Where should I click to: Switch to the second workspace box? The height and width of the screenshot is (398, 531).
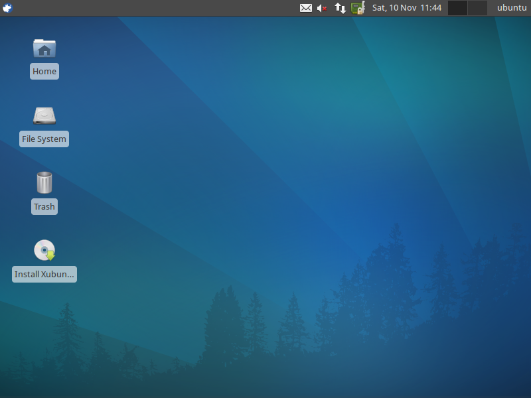click(x=477, y=8)
